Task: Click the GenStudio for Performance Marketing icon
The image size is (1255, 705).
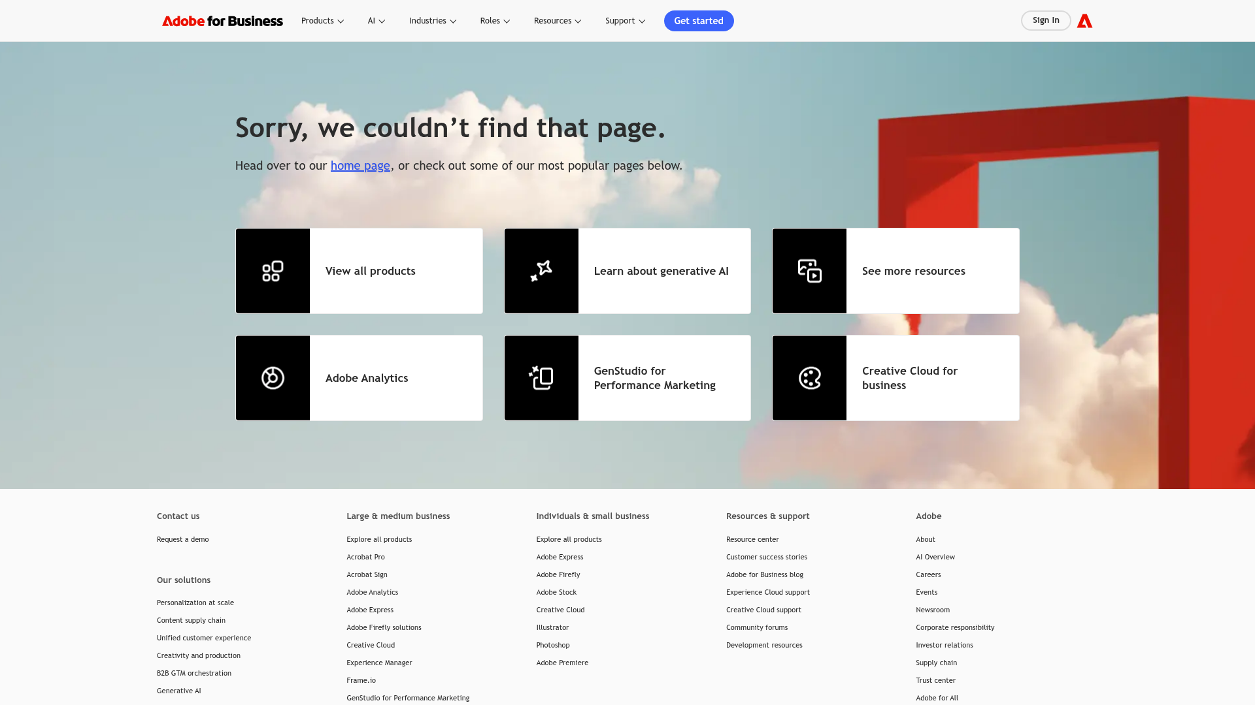Action: (541, 377)
